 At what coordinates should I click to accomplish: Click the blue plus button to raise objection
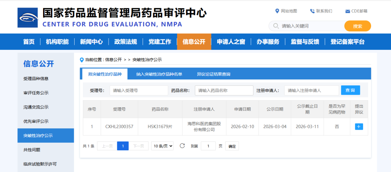(359, 126)
